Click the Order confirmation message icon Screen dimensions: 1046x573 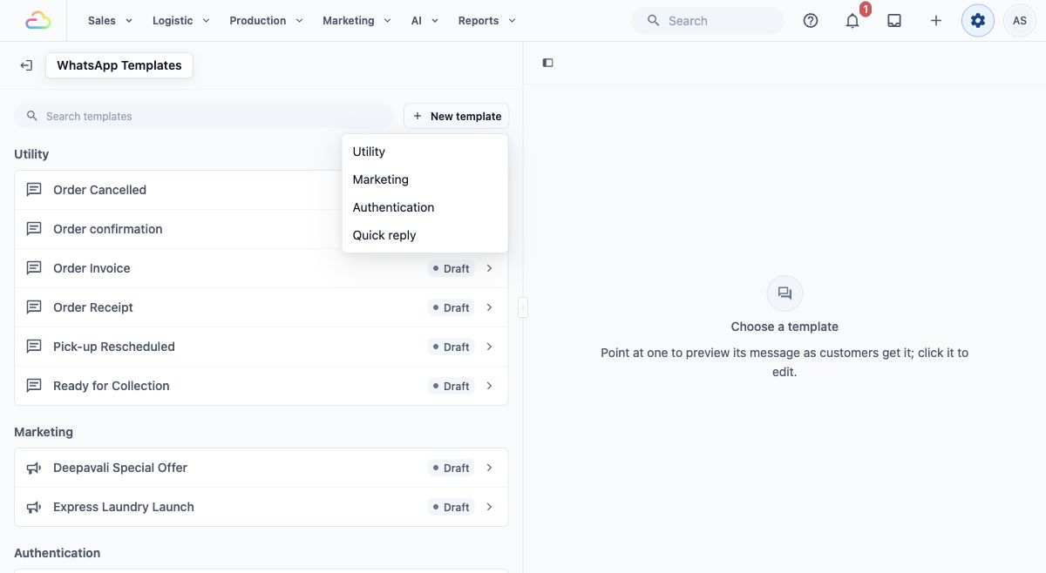pos(34,229)
